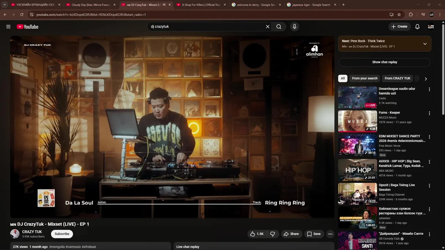445x250 pixels.
Task: Open the Dreamleague live thumbnail
Action: pyautogui.click(x=357, y=98)
